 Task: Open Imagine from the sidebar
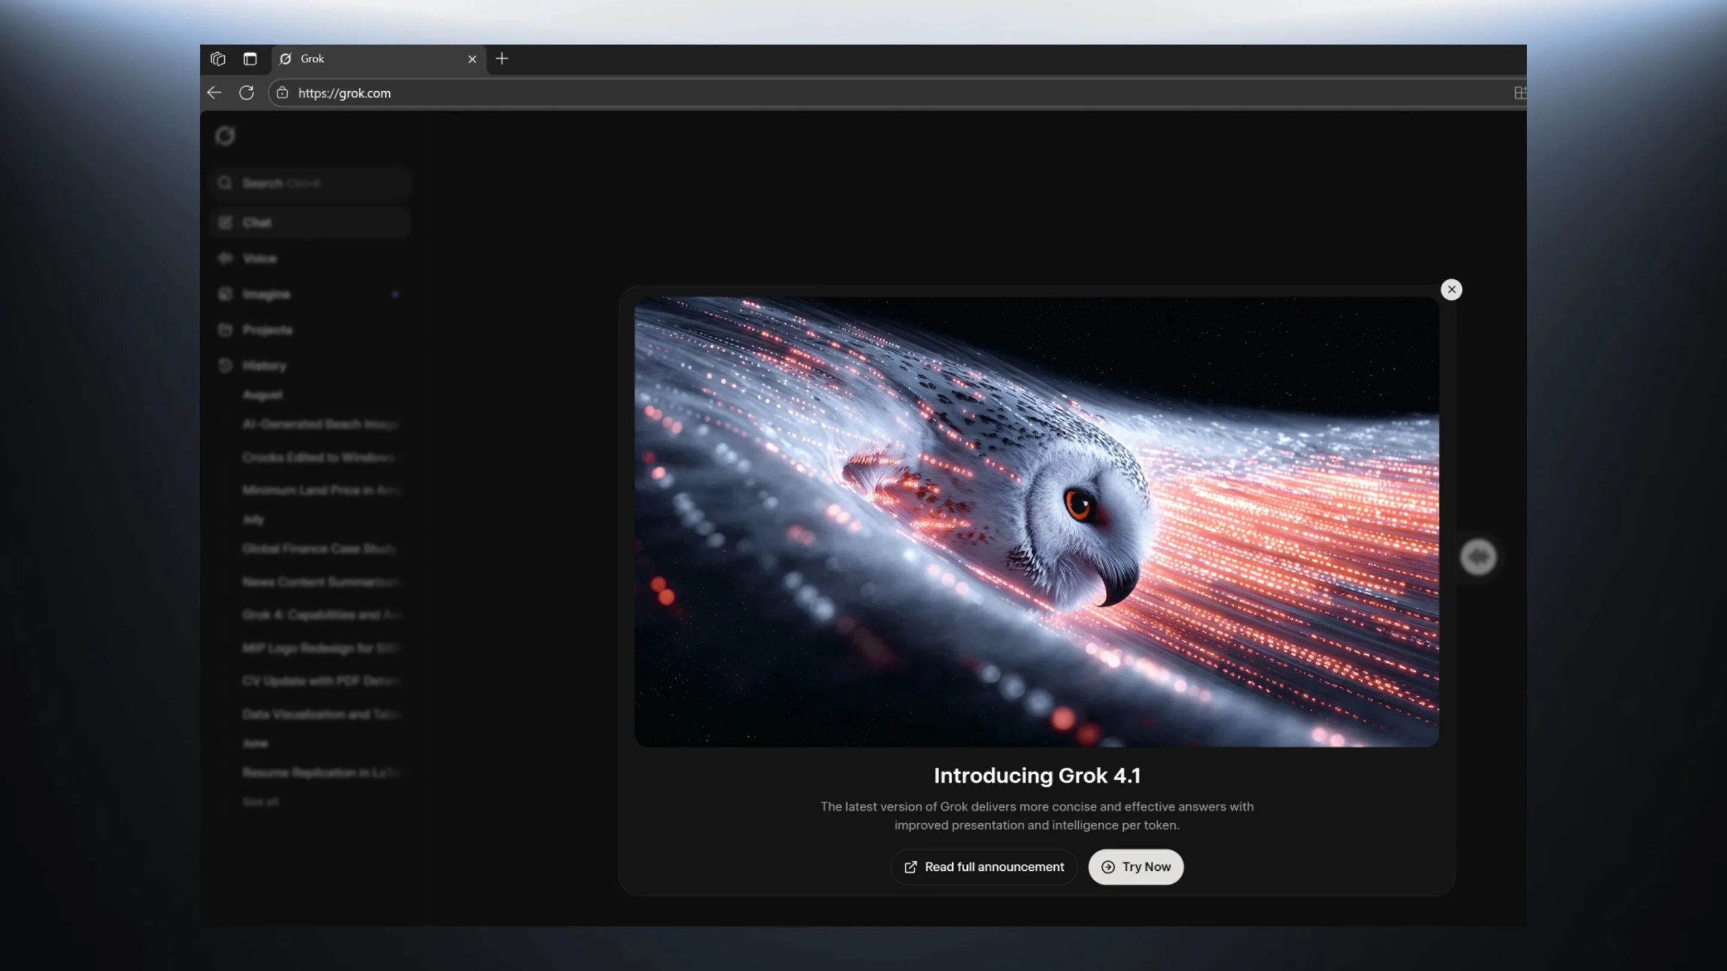(x=266, y=294)
